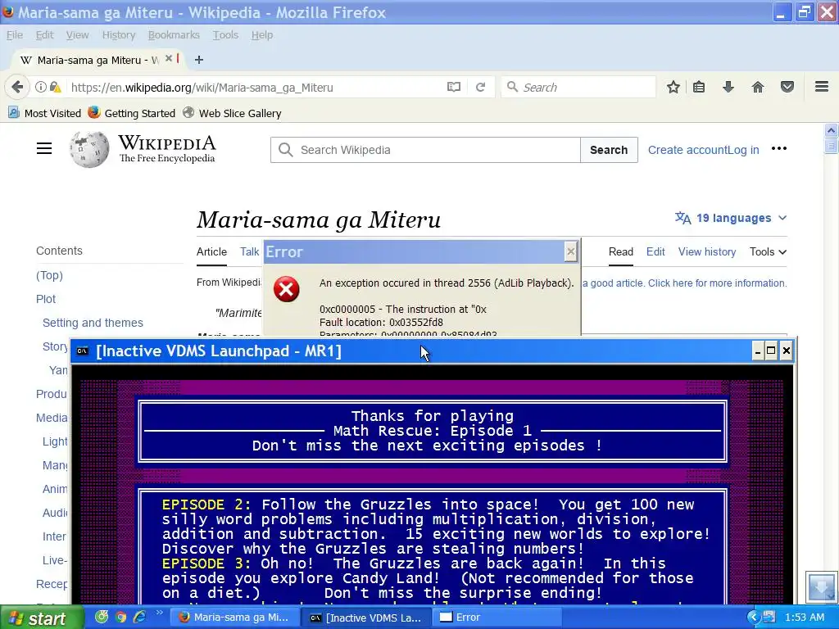Viewport: 839px width, 629px height.
Task: Click first green quick launch icon
Action: (102, 618)
